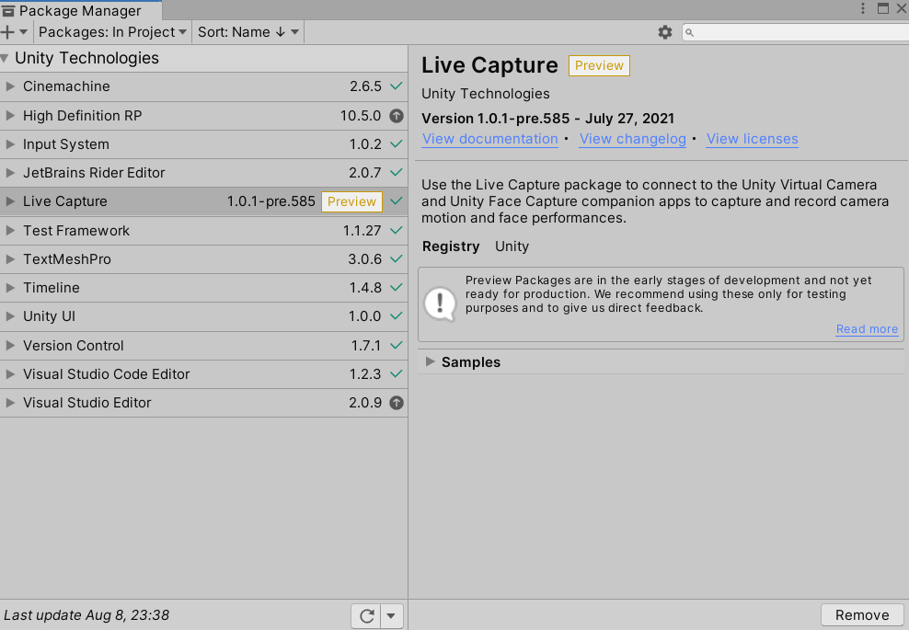Select the Visual Studio Editor package
This screenshot has height=630, width=909.
point(203,403)
